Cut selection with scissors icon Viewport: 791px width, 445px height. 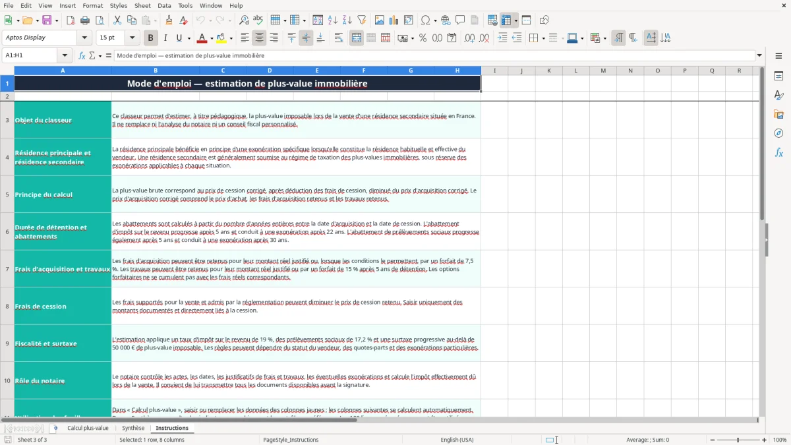[117, 20]
